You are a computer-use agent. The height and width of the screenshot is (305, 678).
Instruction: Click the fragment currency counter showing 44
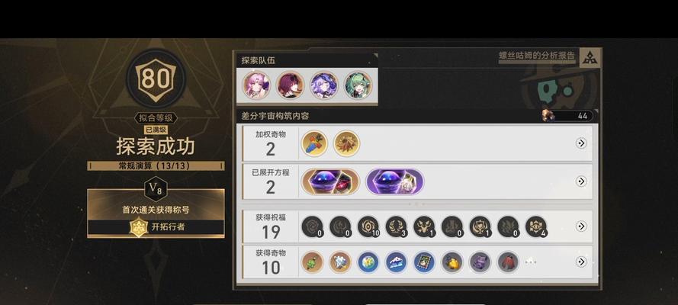[x=567, y=116]
